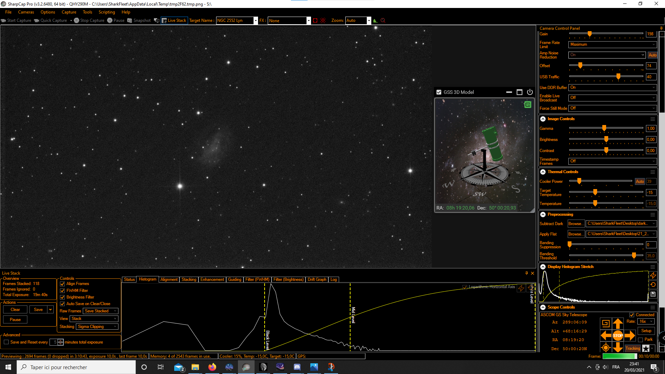Image resolution: width=665 pixels, height=374 pixels.
Task: Click the Clear button in Actions
Action: click(x=15, y=310)
